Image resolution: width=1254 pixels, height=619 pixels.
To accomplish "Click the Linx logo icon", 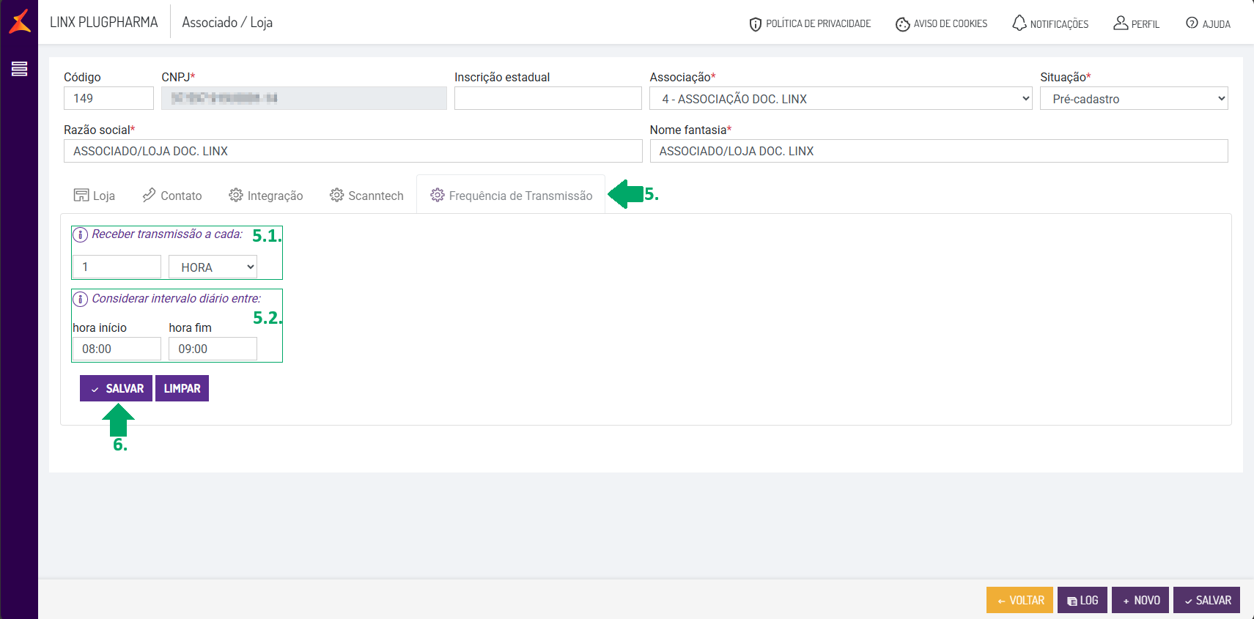I will coord(20,22).
